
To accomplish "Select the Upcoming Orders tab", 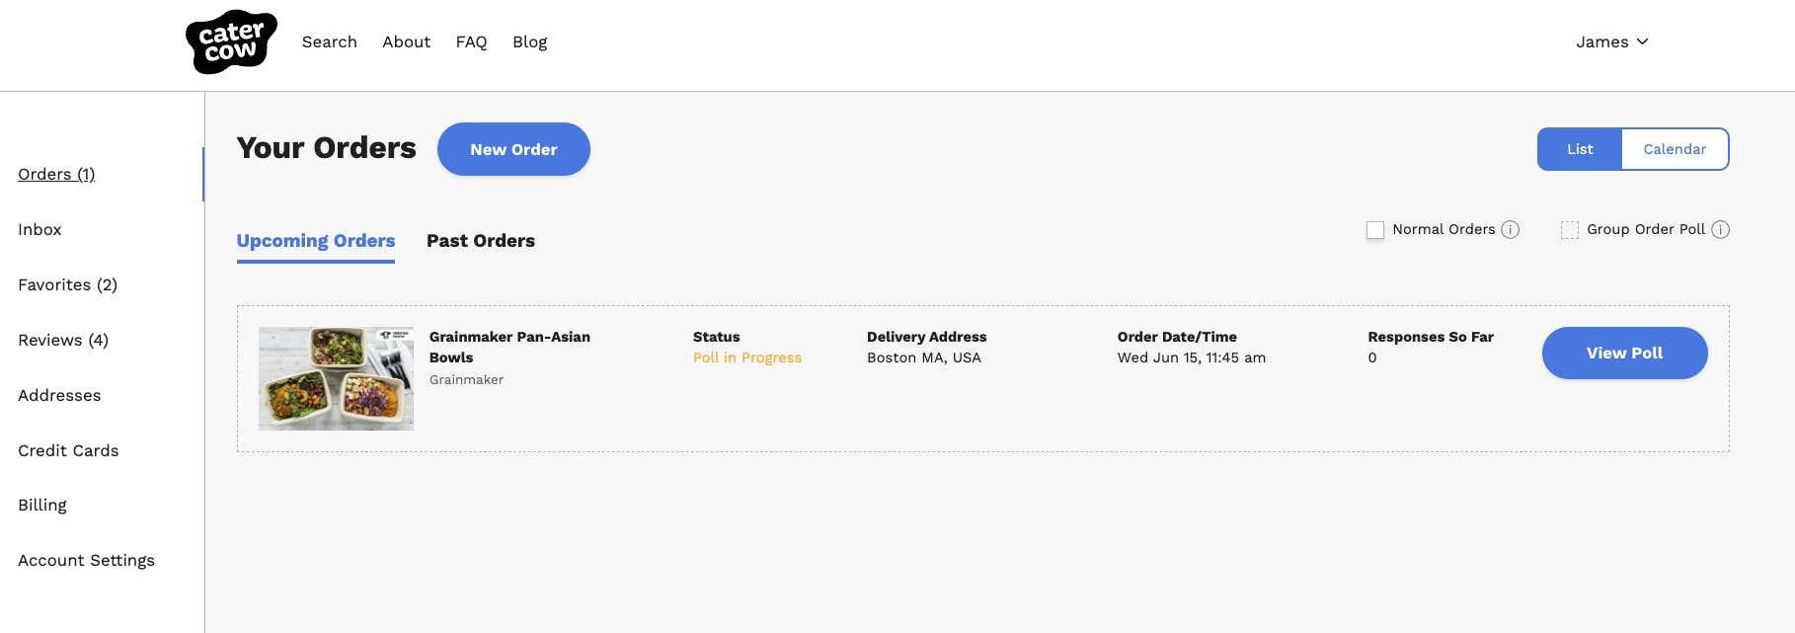I will (315, 241).
